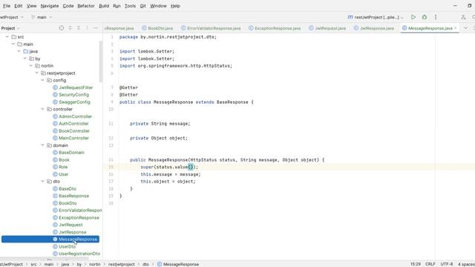
Task: Click the Project panel vertical scrollbar
Action: coord(101,62)
